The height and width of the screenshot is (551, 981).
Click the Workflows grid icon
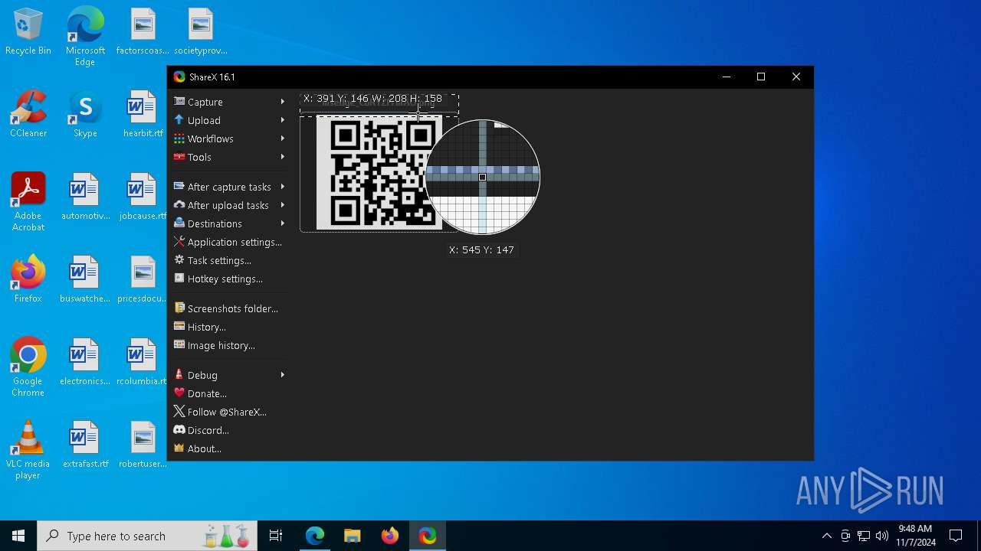pos(179,138)
